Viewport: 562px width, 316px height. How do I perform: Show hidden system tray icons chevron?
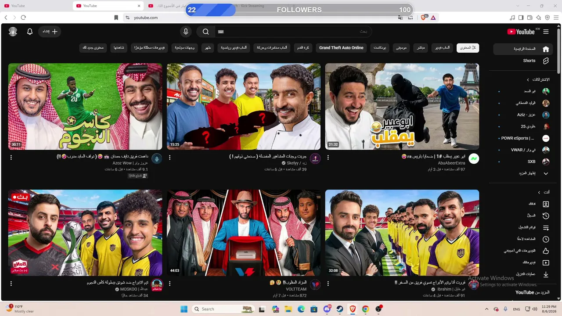tap(486, 309)
